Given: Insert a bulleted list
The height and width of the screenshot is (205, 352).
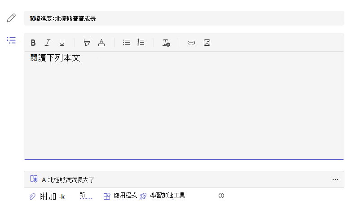Looking at the screenshot, I should (x=127, y=42).
